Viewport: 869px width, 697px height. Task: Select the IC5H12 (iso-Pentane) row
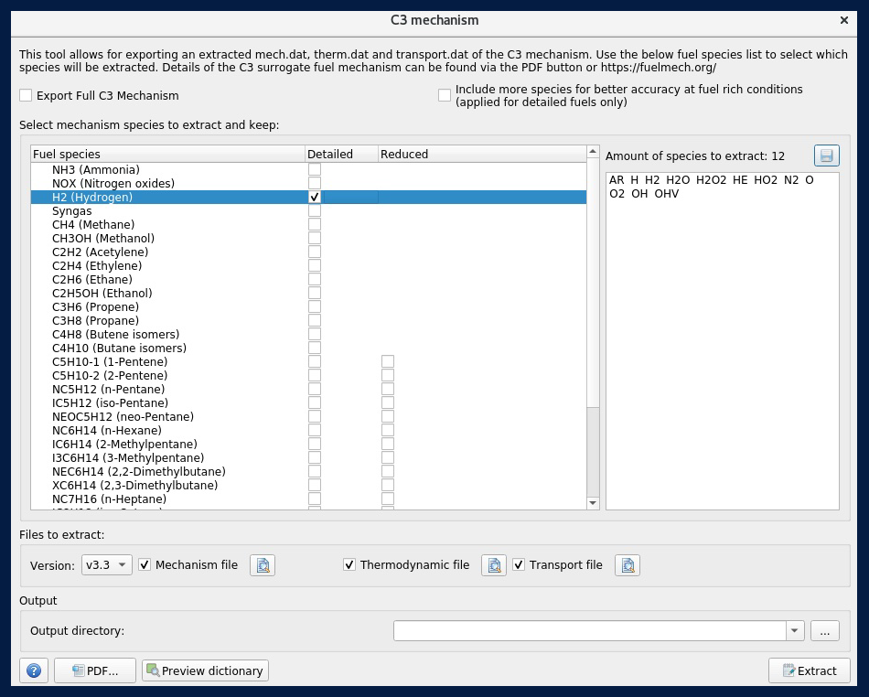point(308,402)
